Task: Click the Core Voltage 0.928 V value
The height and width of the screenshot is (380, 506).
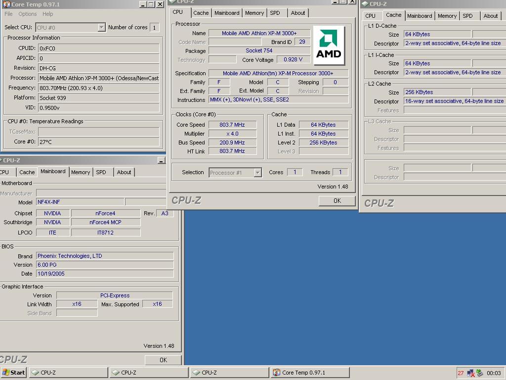Action: (293, 59)
